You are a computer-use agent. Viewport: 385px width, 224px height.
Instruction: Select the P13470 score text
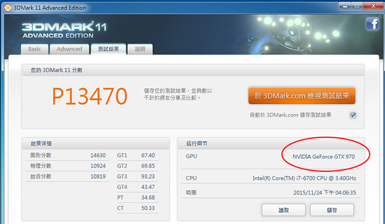89,96
